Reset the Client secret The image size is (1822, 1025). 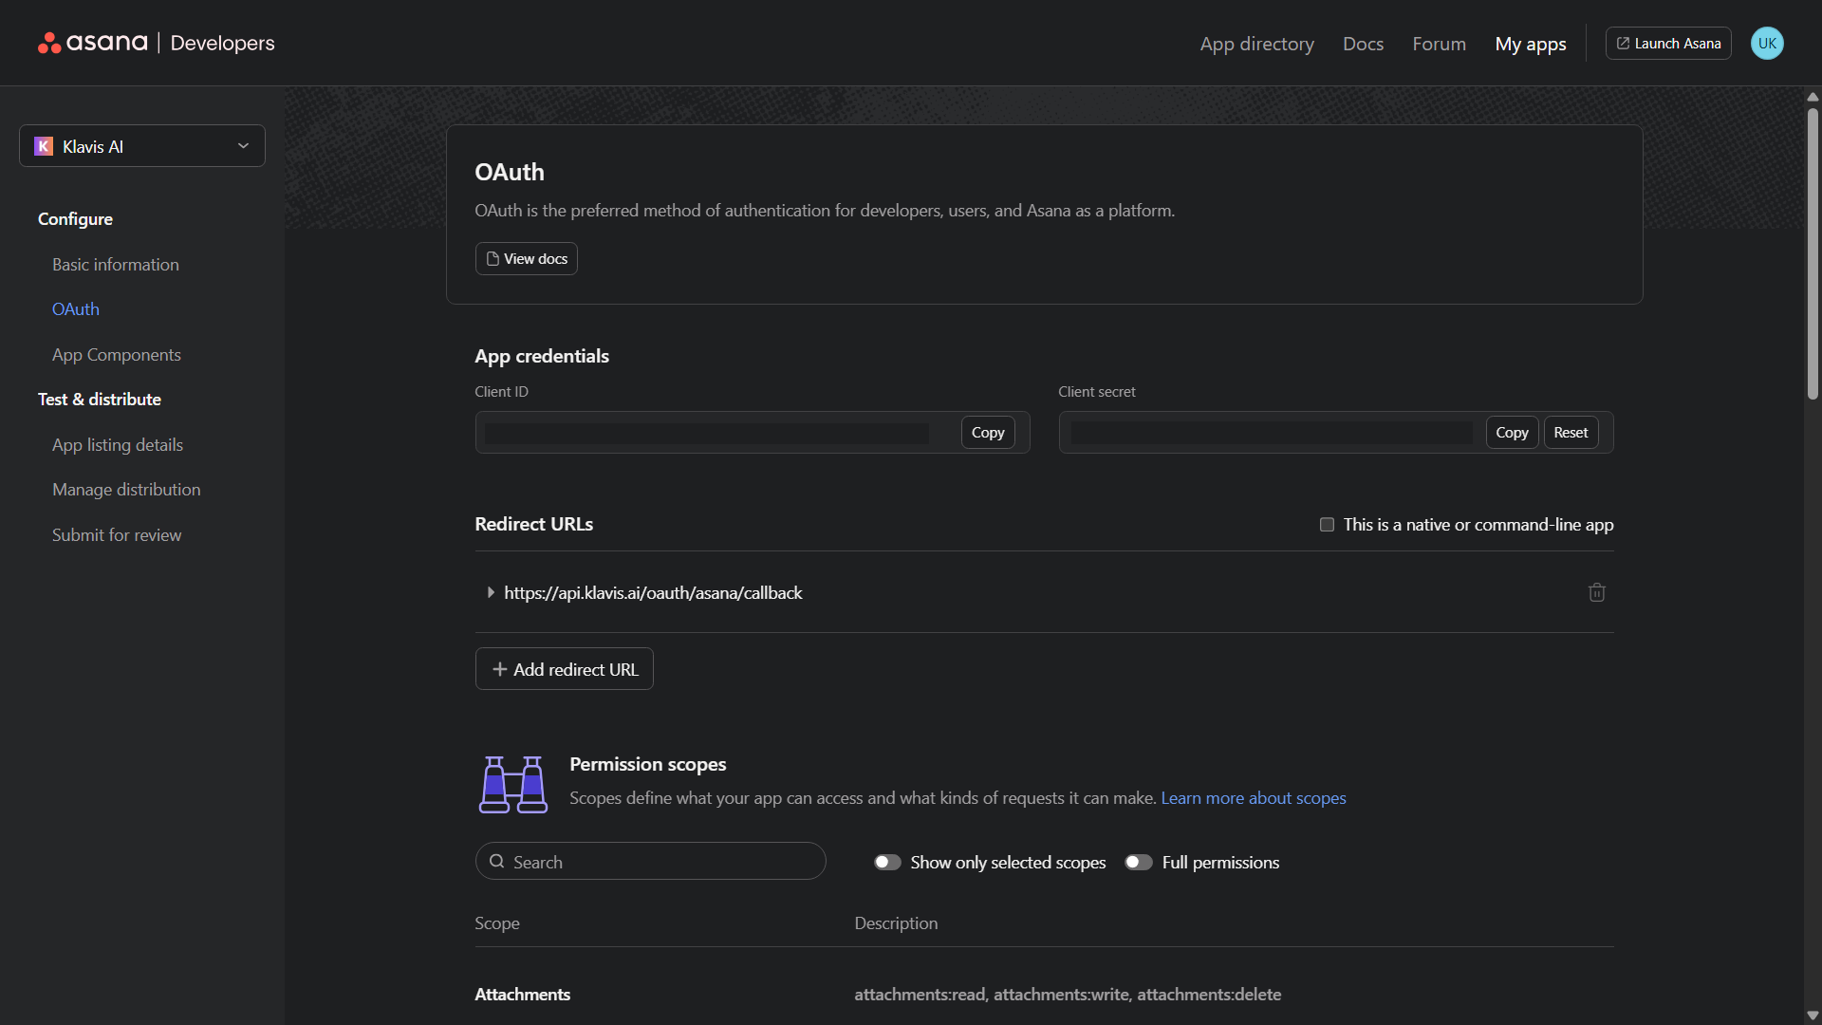tap(1571, 432)
